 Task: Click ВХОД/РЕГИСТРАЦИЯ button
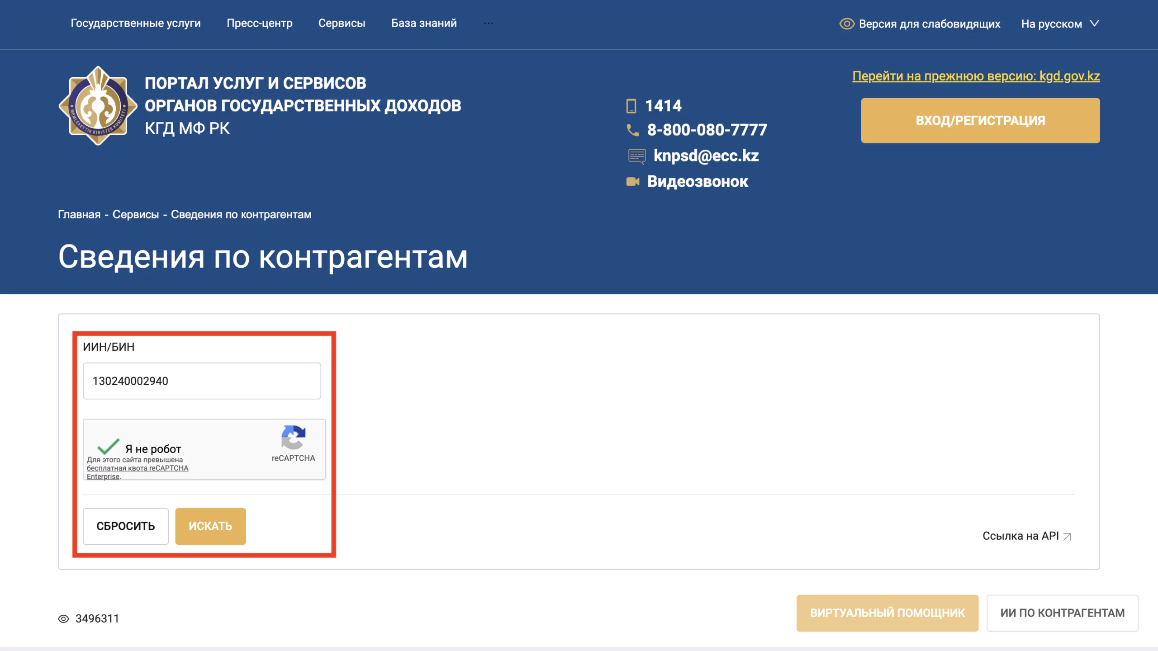pyautogui.click(x=980, y=120)
